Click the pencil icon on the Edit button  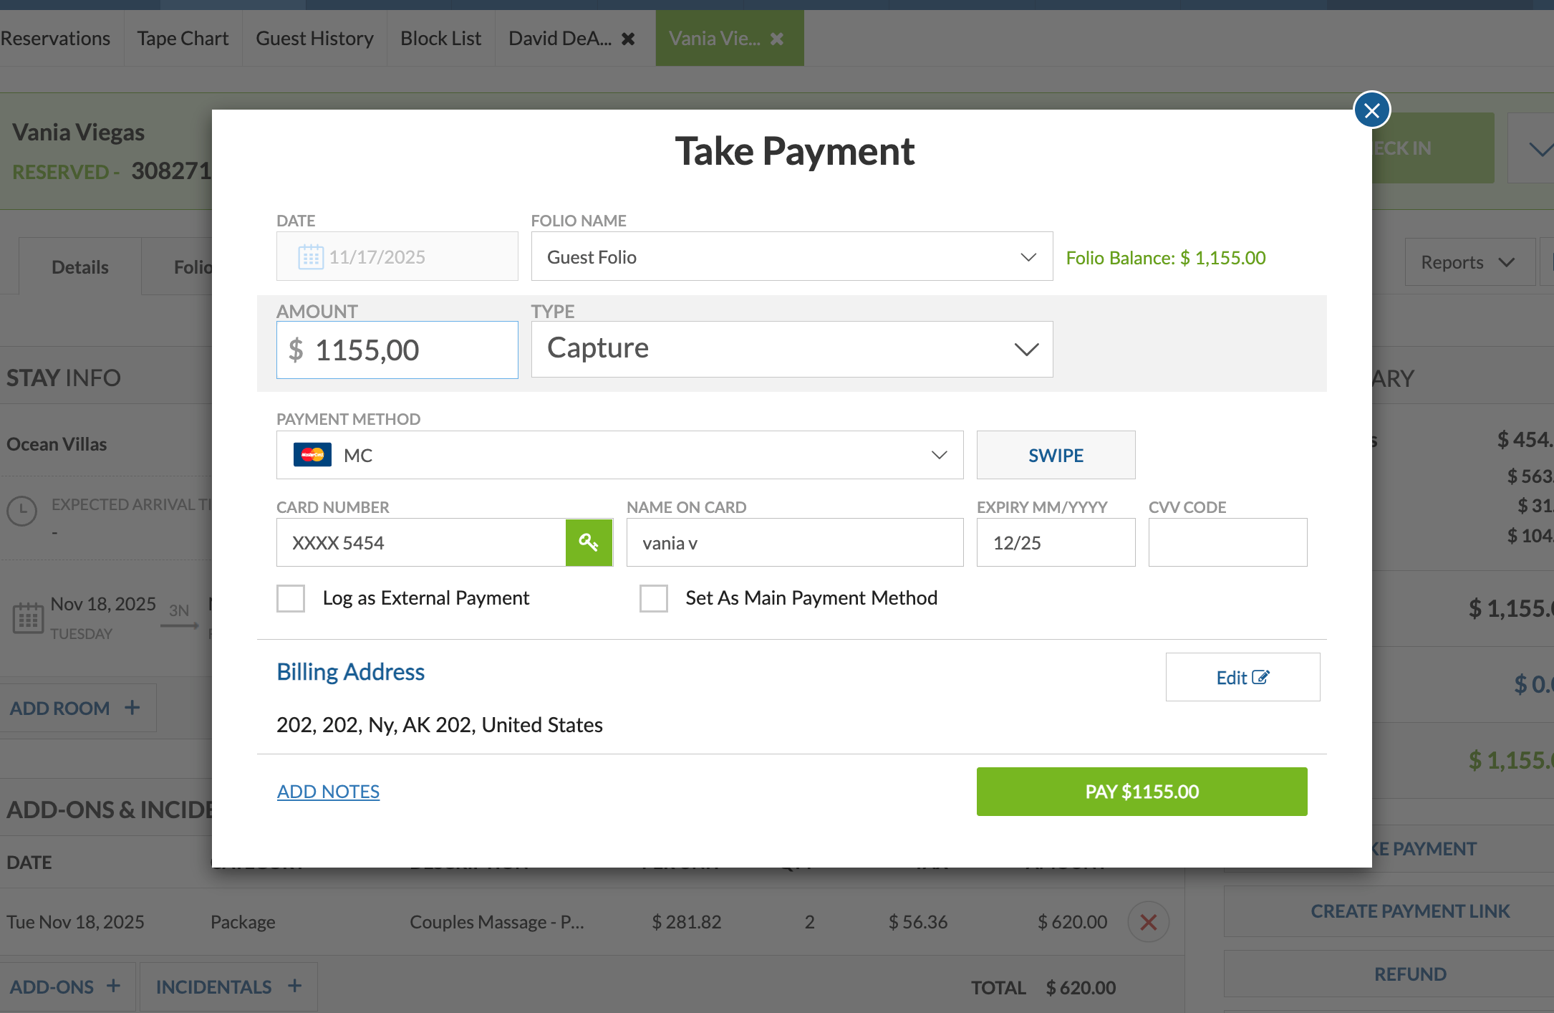[x=1261, y=677]
